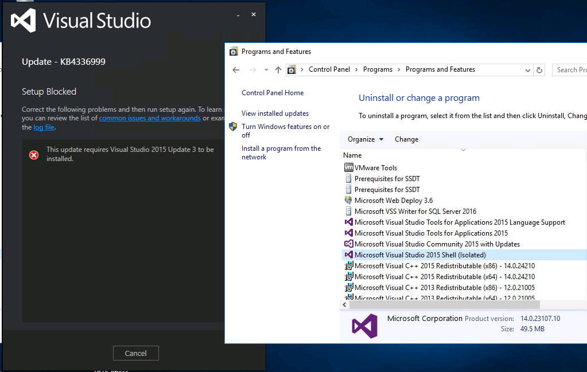The image size is (587, 372).
Task: Click the Visual C++ 2015 Redistributable (x86) icon
Action: [x=349, y=265]
